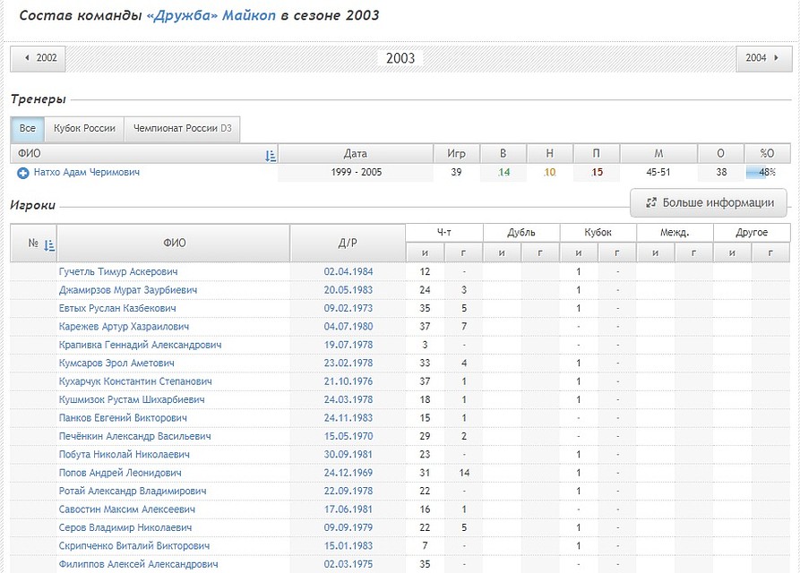Open player Евтых Руслан Казбекович

click(117, 308)
